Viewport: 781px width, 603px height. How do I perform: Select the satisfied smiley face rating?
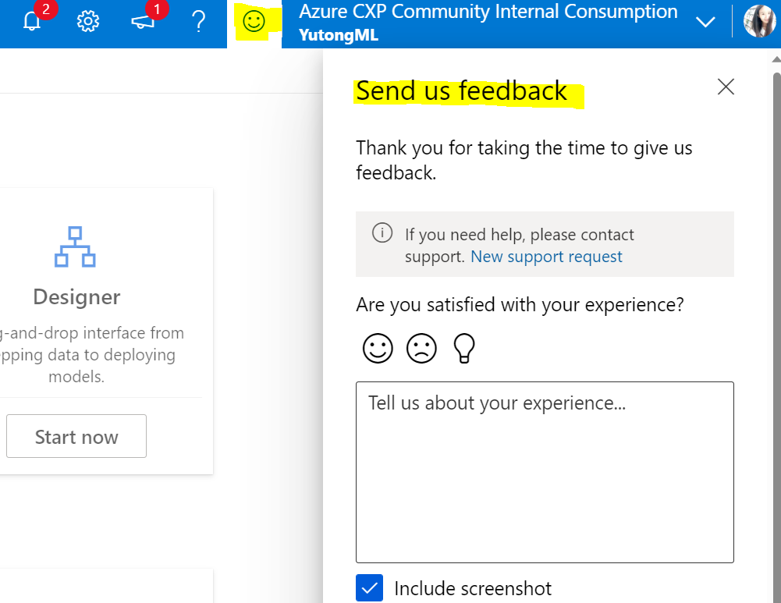click(378, 348)
